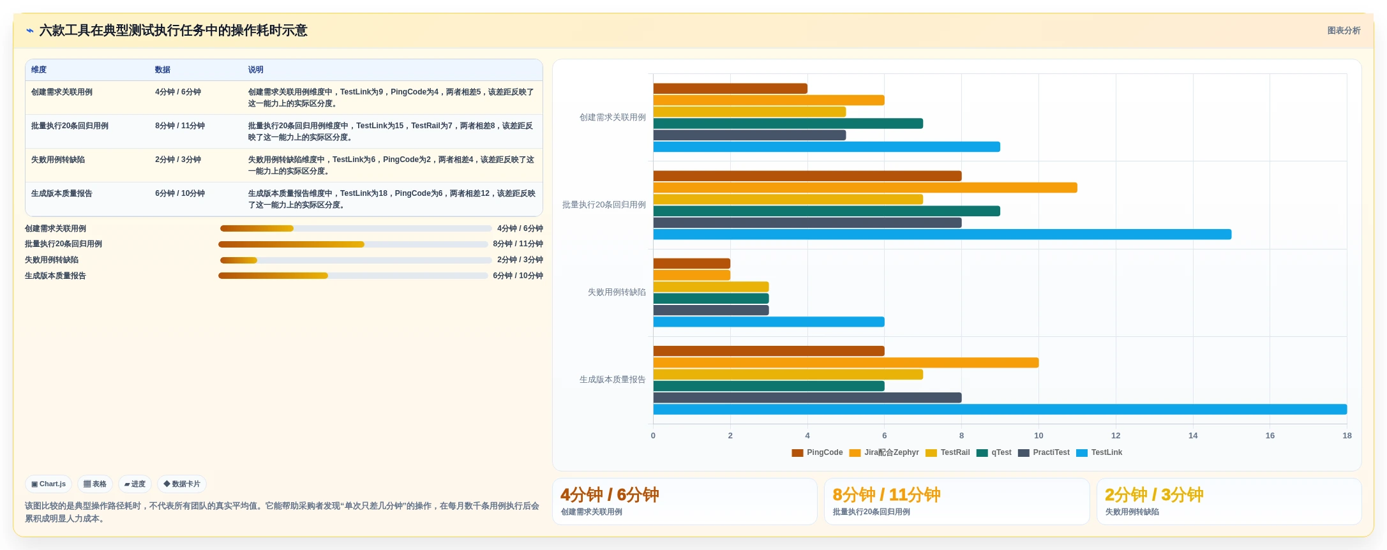Image resolution: width=1387 pixels, height=550 pixels.
Task: Click progress bar for 生成版本质量报告
Action: 353,276
